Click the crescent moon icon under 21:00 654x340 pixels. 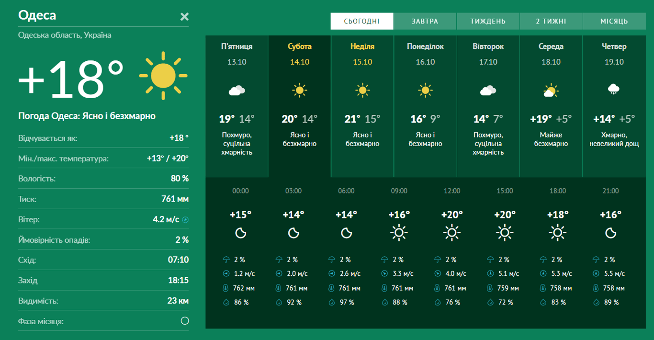click(x=610, y=233)
